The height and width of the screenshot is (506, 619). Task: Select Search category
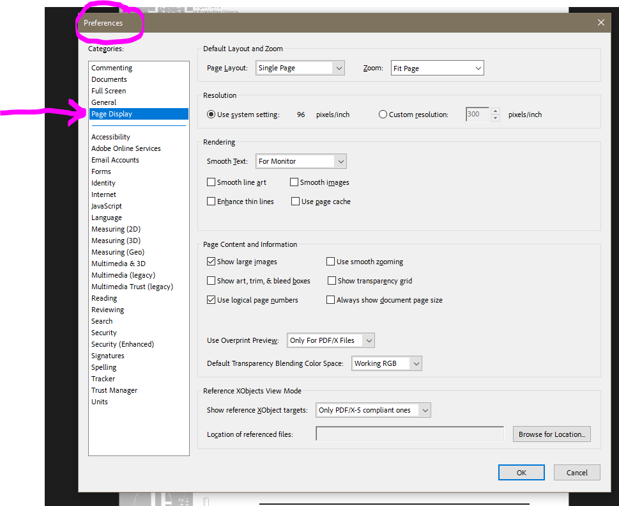coord(102,321)
